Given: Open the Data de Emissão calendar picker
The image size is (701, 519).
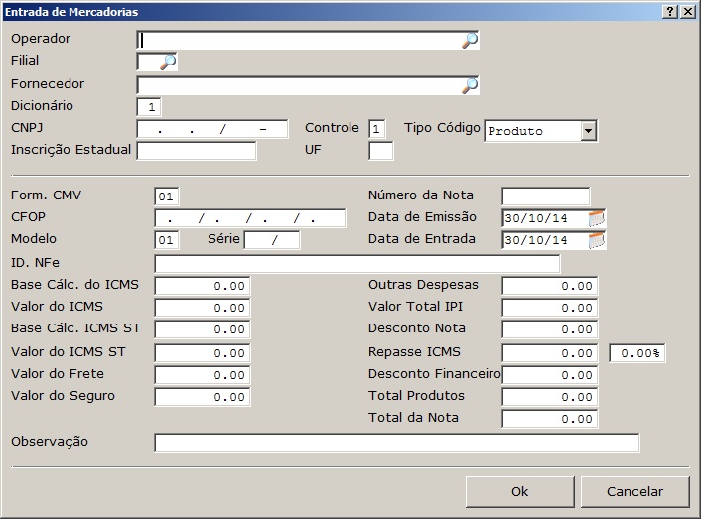Looking at the screenshot, I should tap(597, 218).
